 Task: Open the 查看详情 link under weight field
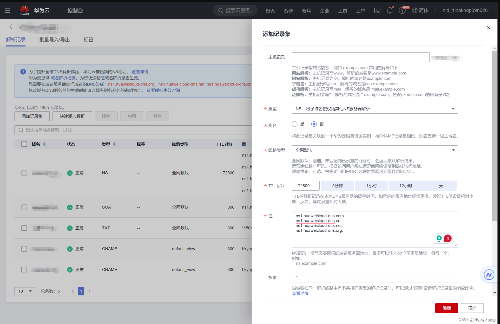tap(300, 293)
